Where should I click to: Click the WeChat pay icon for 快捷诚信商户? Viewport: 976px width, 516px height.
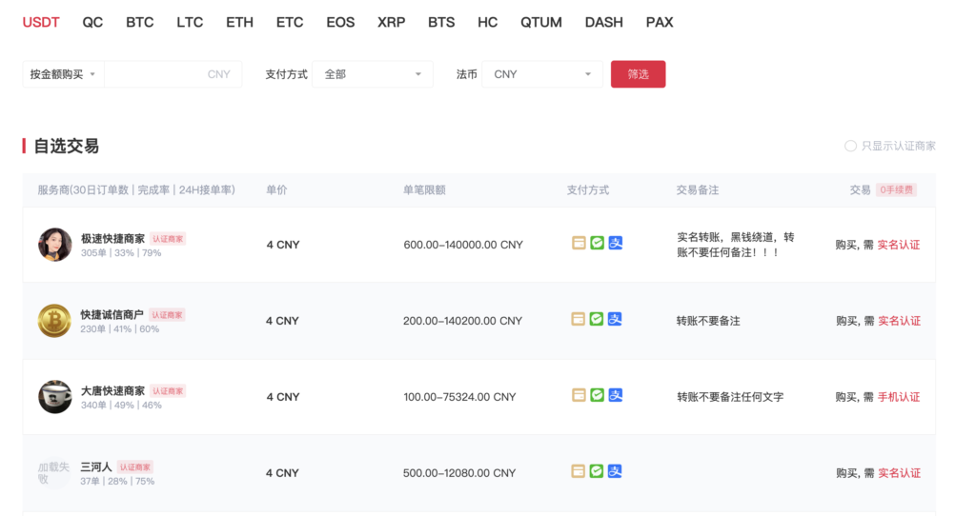(597, 319)
